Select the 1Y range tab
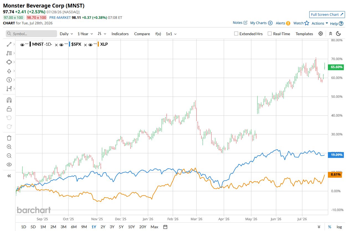 [x=94, y=227]
